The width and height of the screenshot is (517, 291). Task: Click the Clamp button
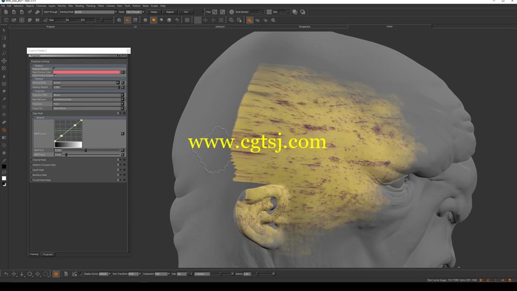point(154,12)
